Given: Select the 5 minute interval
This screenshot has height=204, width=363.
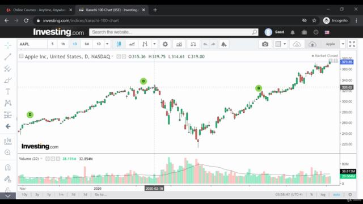Looking at the screenshot, I should [x=53, y=44].
